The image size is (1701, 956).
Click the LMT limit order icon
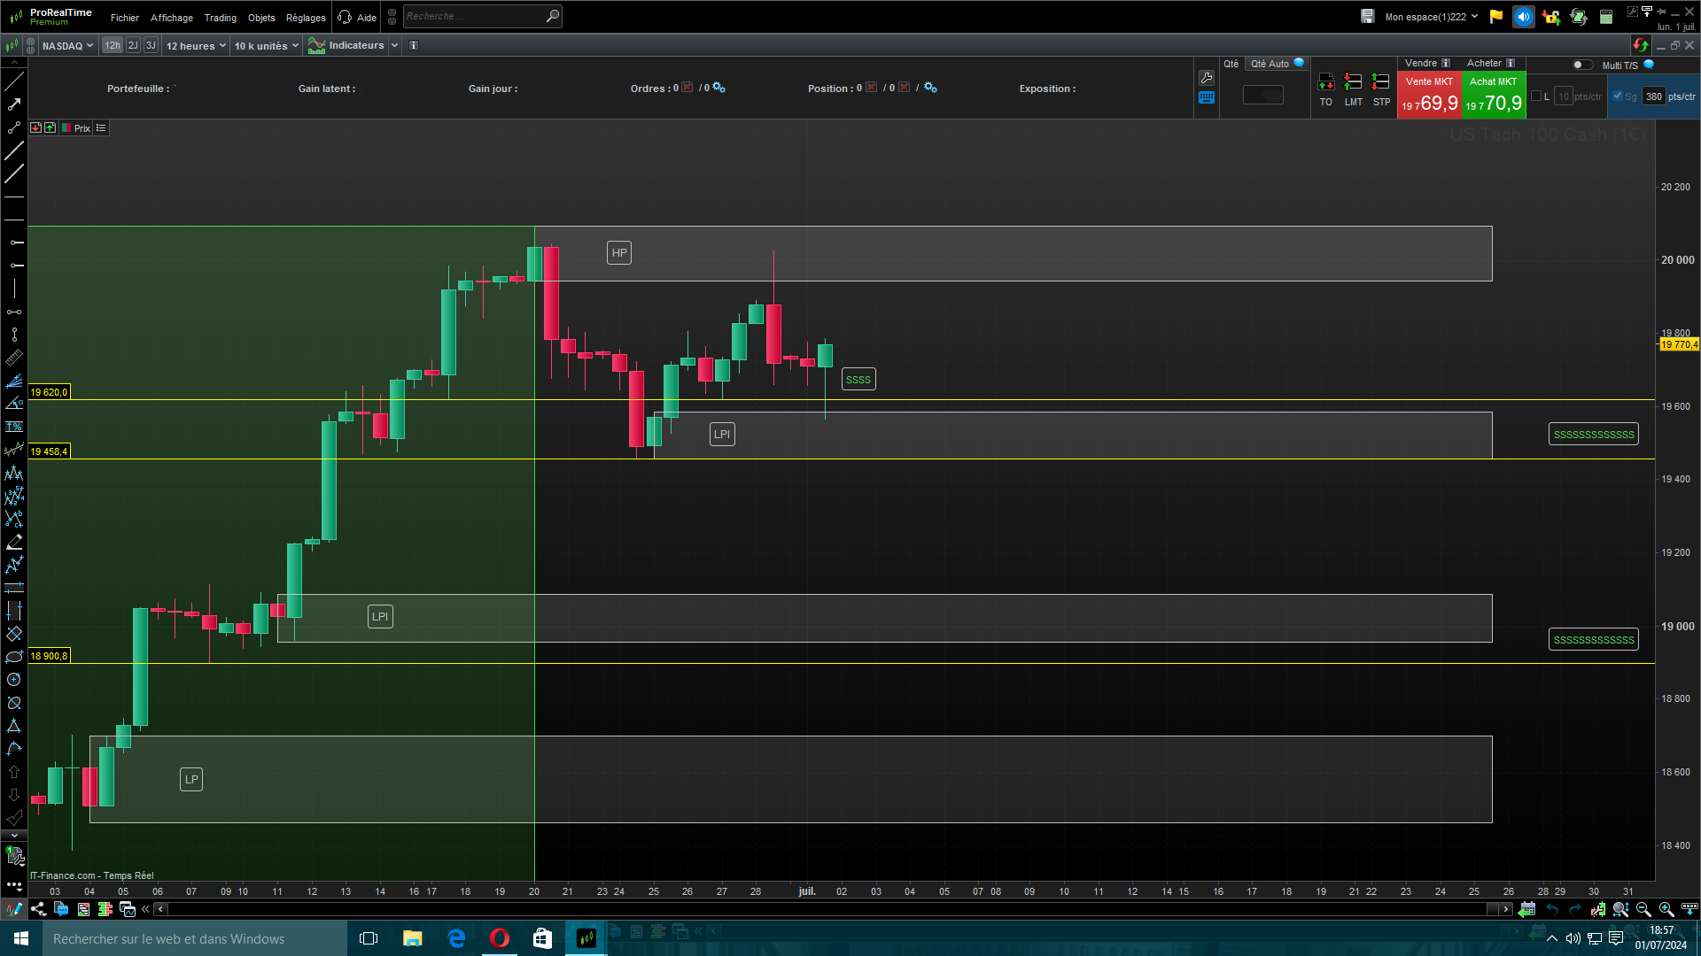point(1353,83)
